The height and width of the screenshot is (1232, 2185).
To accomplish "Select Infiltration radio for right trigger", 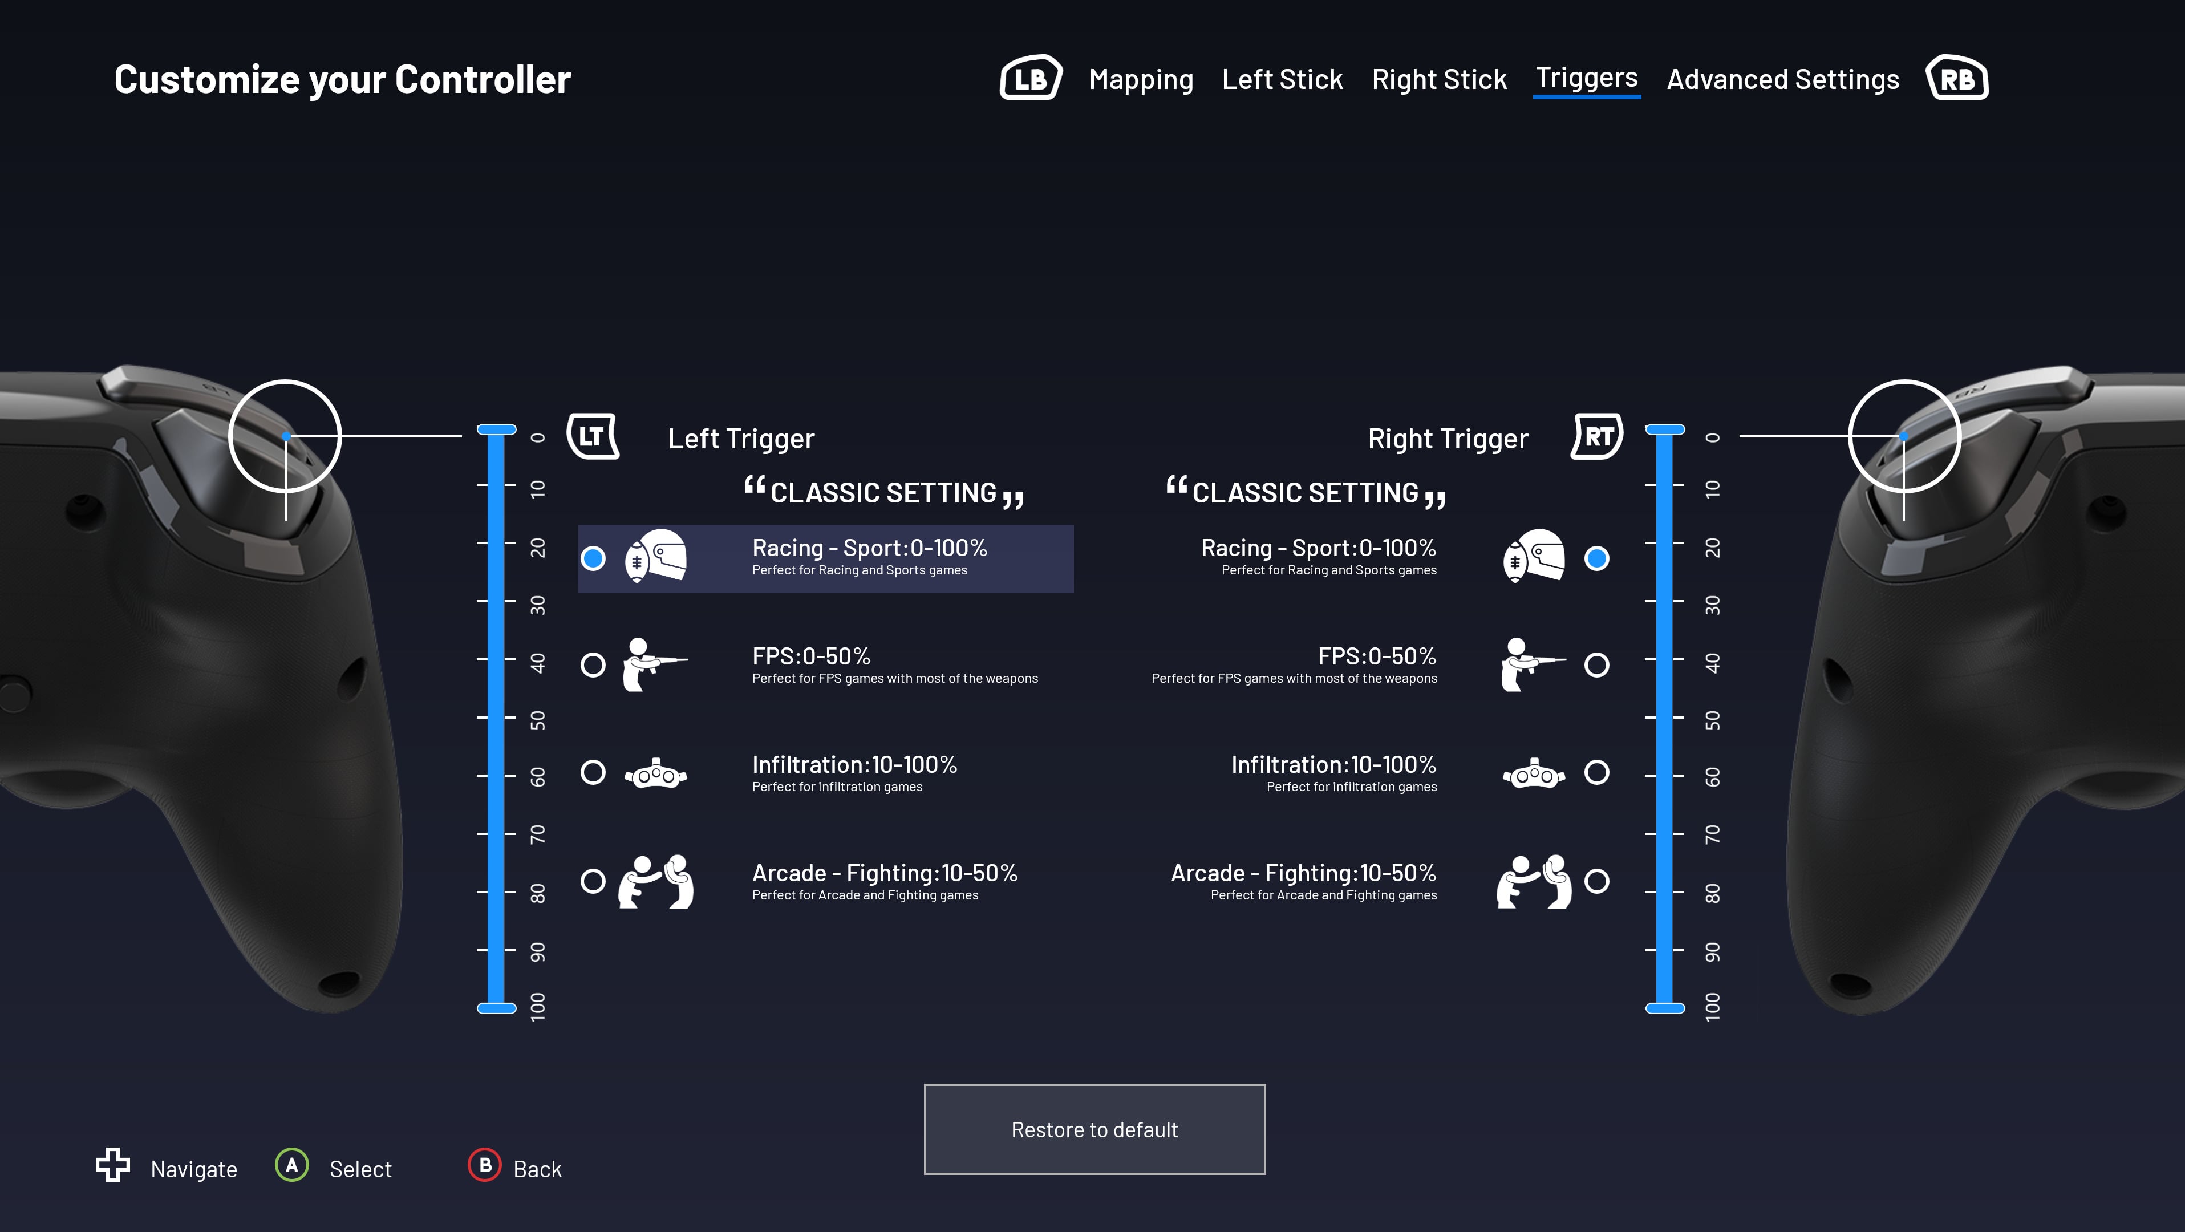I will (x=1596, y=773).
